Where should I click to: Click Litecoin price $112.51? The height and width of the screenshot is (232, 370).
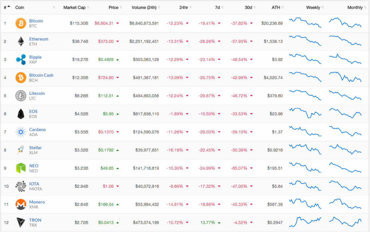pyautogui.click(x=106, y=96)
